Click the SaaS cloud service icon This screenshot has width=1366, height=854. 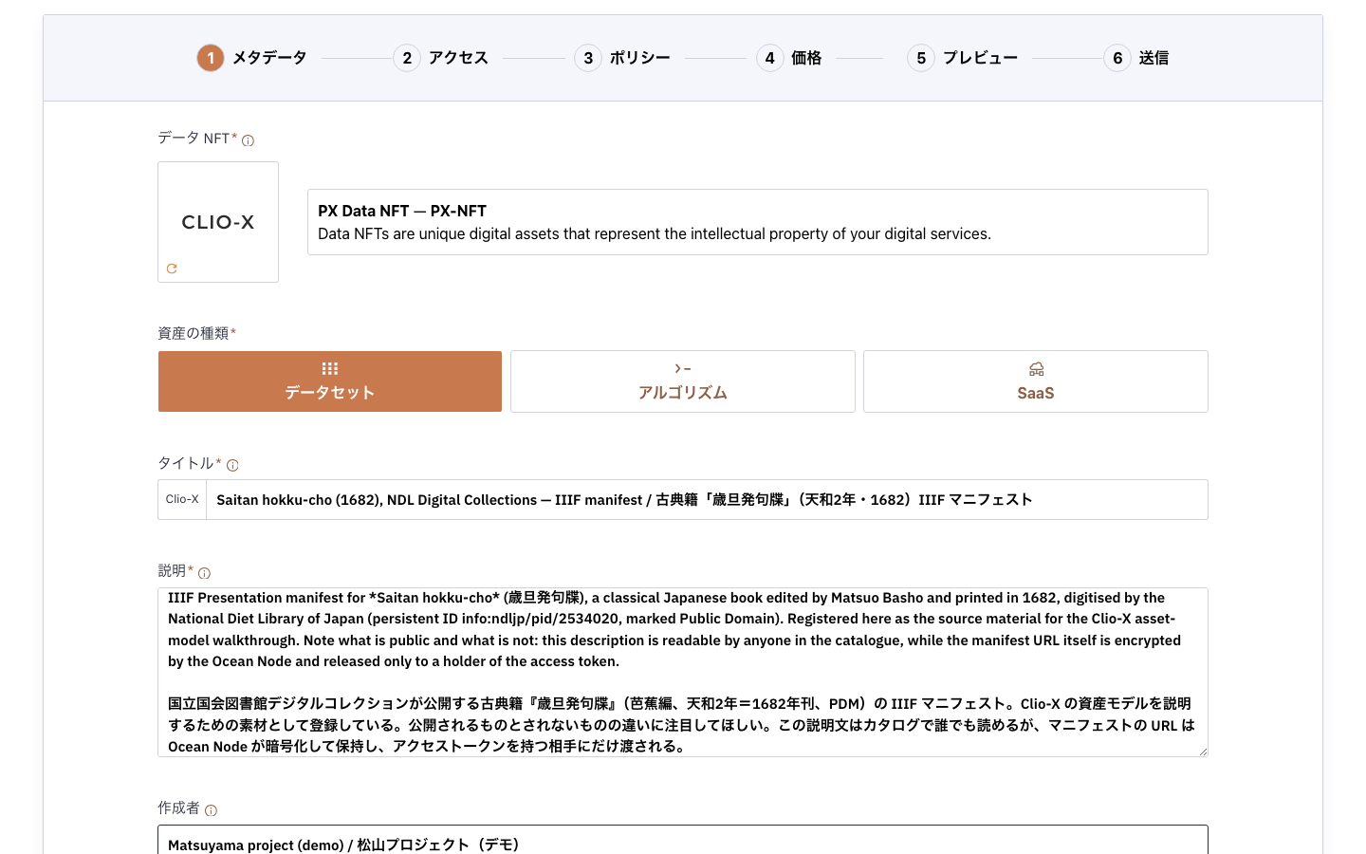pos(1036,369)
